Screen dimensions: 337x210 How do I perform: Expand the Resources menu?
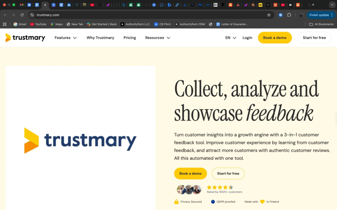tap(158, 38)
